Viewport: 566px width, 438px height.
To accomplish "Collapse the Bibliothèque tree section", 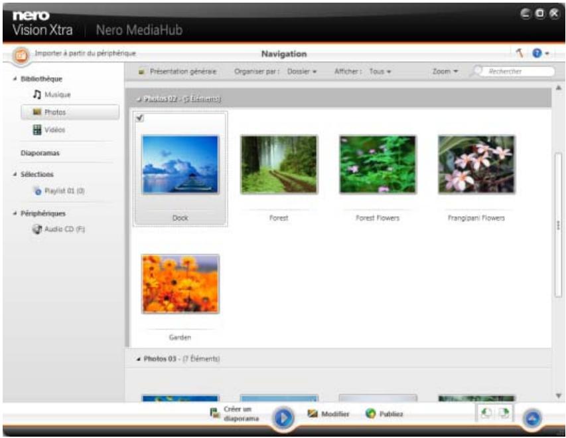I will [x=15, y=78].
